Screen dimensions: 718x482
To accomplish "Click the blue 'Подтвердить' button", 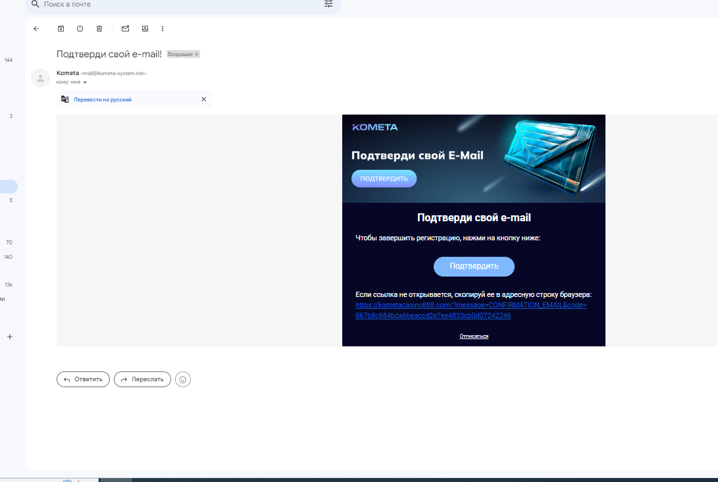I will (474, 266).
